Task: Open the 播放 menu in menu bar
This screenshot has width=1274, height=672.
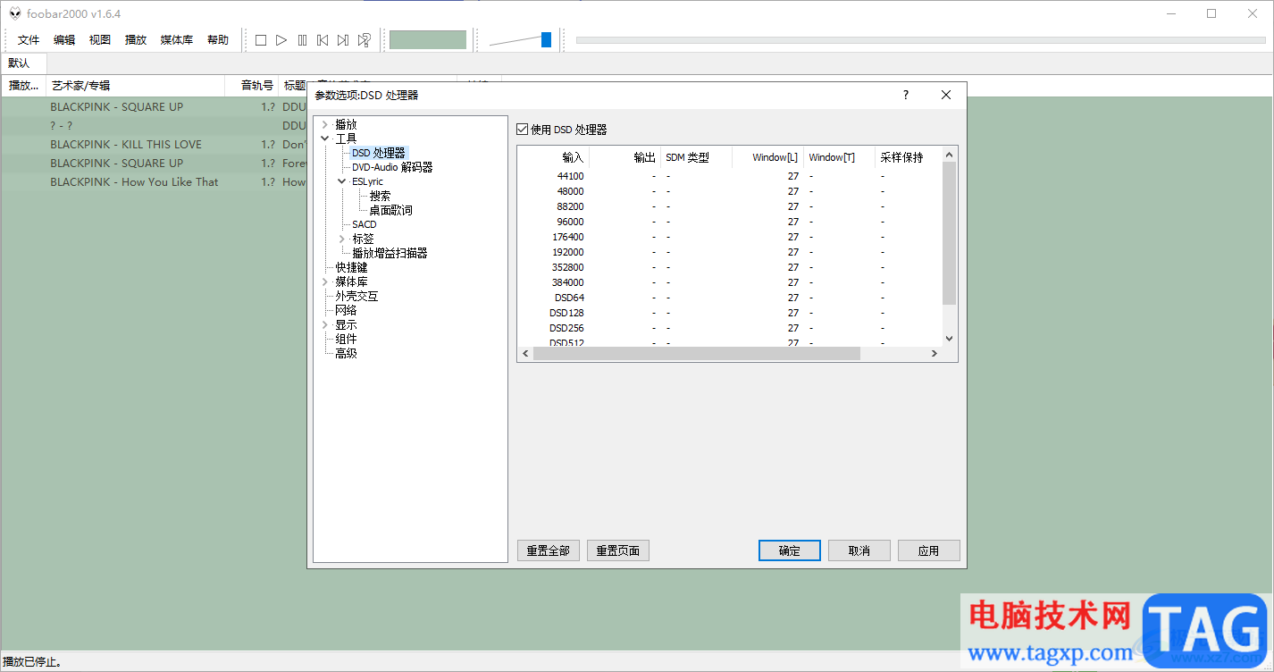Action: coord(136,40)
